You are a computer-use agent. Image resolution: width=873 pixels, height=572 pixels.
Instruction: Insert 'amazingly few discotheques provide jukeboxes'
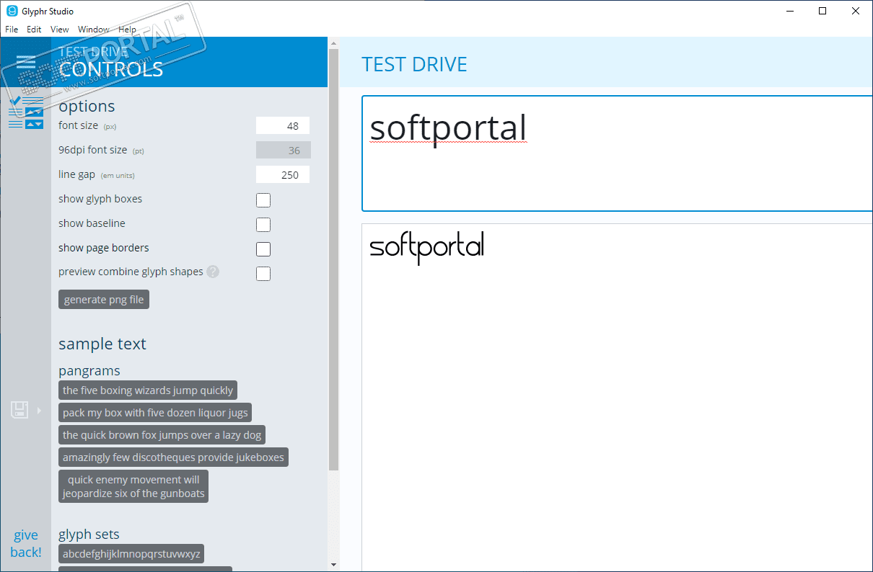tap(173, 457)
